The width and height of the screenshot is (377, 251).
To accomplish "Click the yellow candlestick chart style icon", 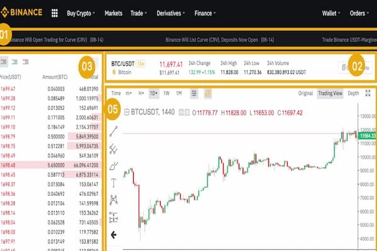I will (208, 93).
